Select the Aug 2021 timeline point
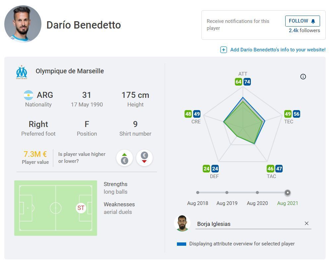The height and width of the screenshot is (260, 329). 288,192
